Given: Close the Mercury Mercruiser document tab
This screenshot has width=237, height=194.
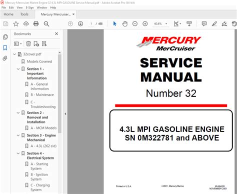Looking at the screenshot, I should click(73, 14).
